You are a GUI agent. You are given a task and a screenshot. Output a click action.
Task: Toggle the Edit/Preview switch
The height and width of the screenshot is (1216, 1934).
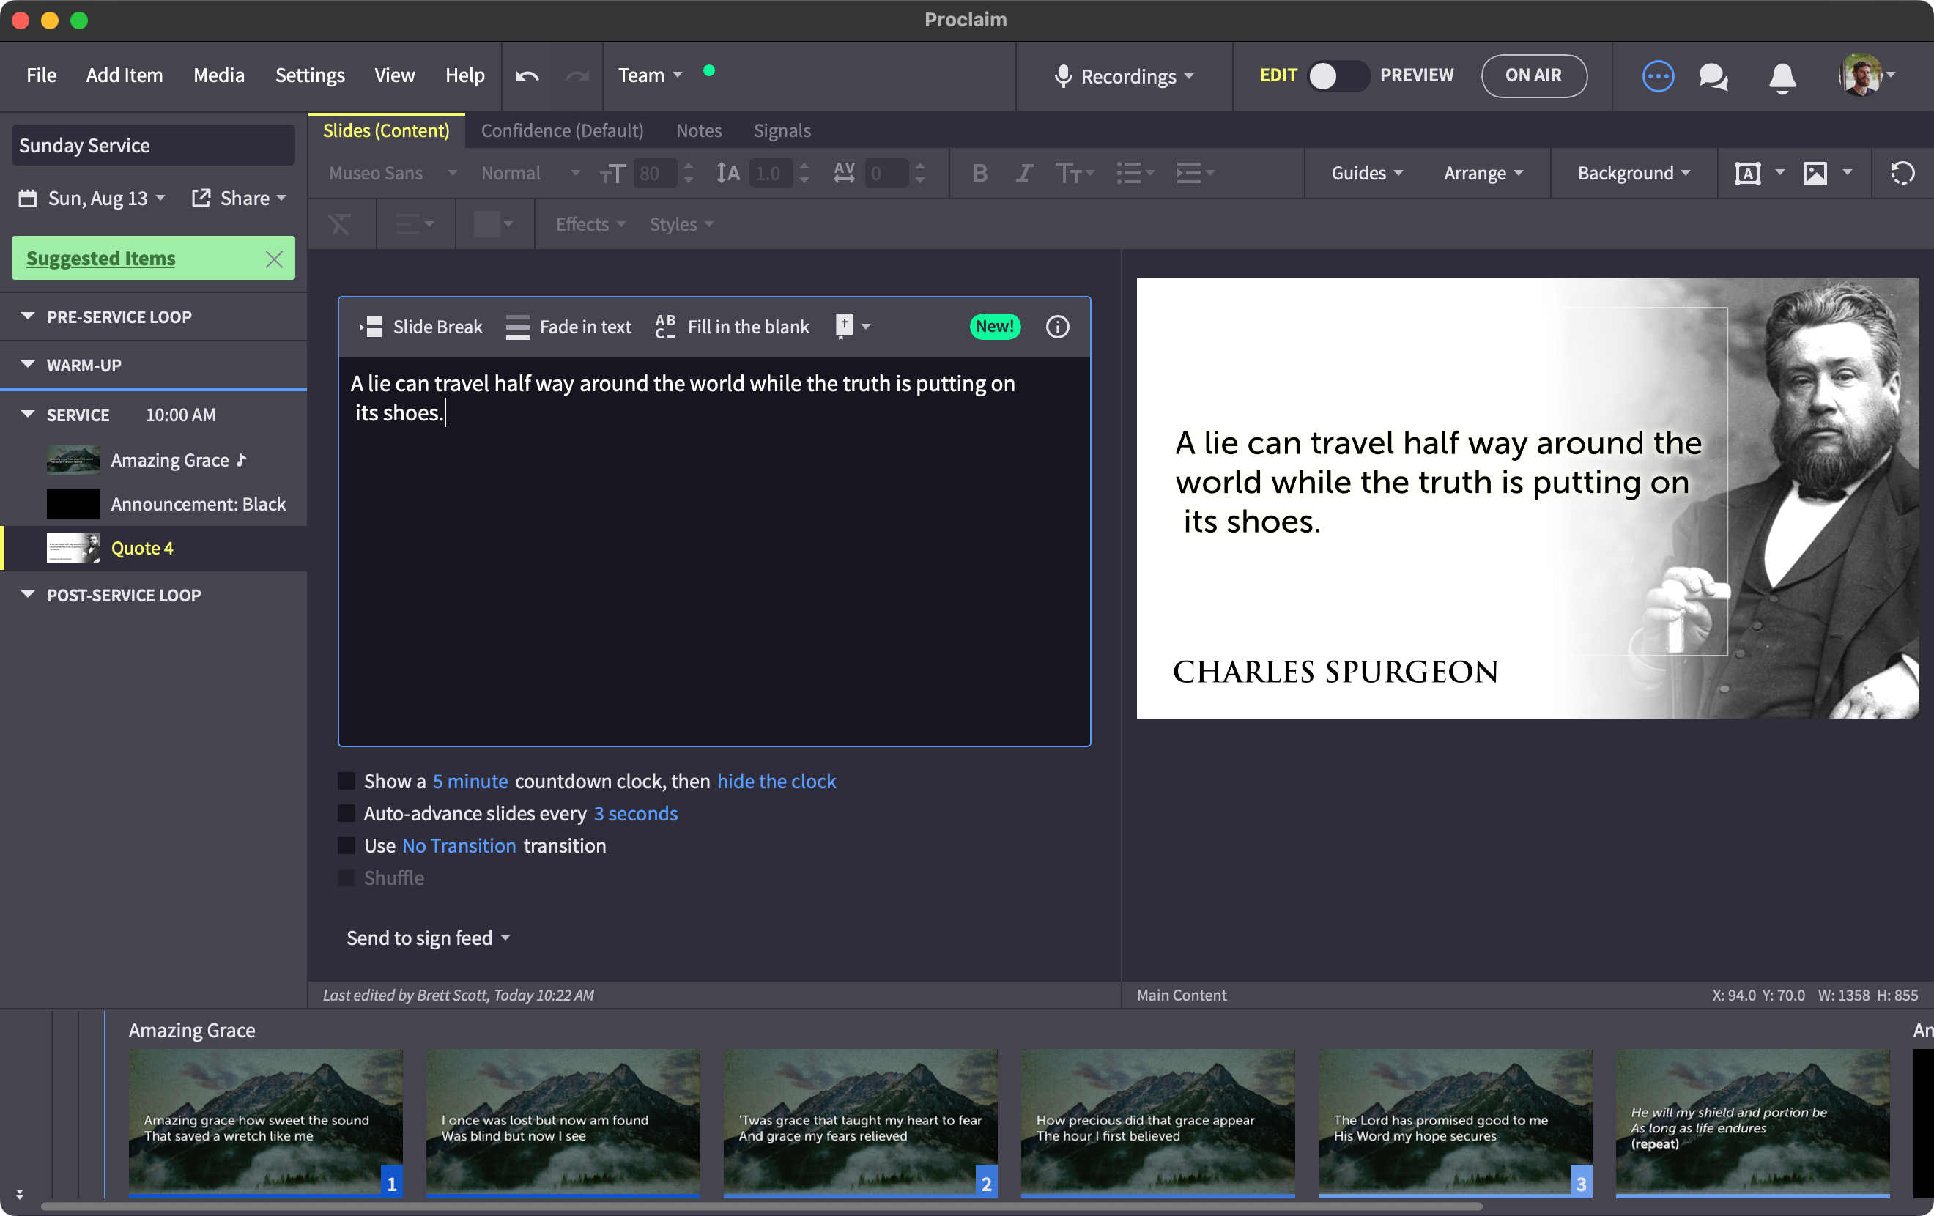(1337, 75)
